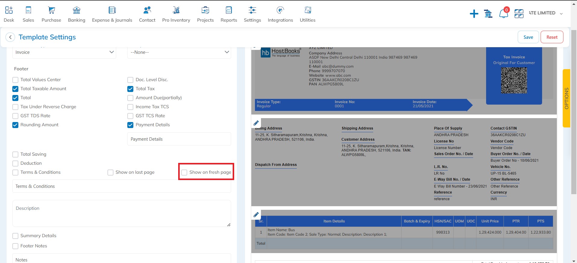
Task: Uncheck the Total checkbox
Action: click(15, 98)
